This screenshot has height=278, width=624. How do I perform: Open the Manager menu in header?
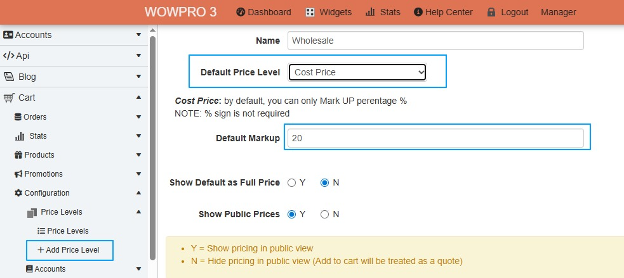(559, 12)
